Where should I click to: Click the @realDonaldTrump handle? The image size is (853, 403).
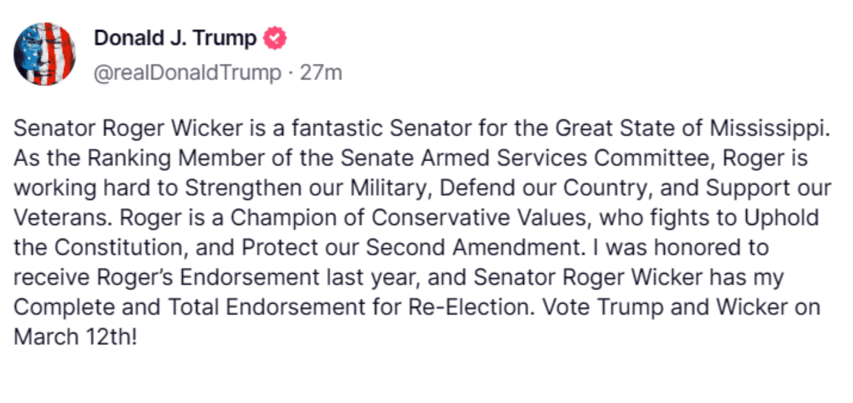(x=187, y=73)
